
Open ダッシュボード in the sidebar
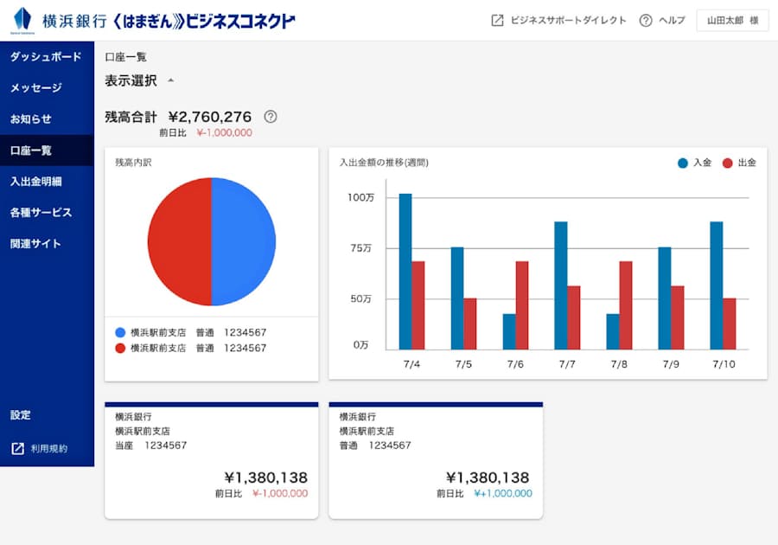[46, 57]
